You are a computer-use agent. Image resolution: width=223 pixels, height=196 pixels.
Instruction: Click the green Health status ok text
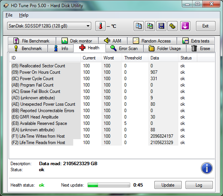click(x=42, y=185)
